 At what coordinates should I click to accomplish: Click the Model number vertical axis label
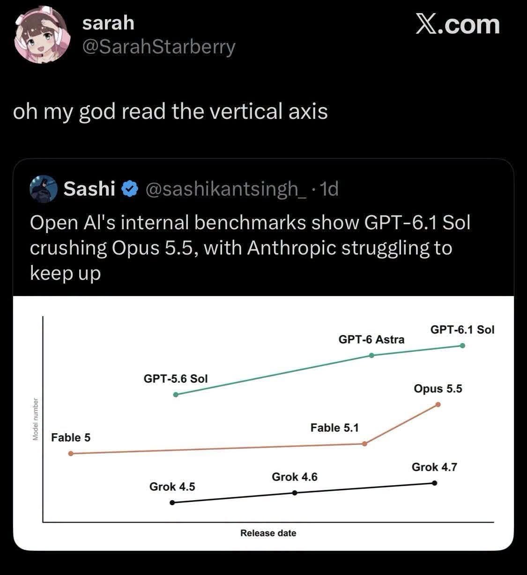[x=35, y=419]
